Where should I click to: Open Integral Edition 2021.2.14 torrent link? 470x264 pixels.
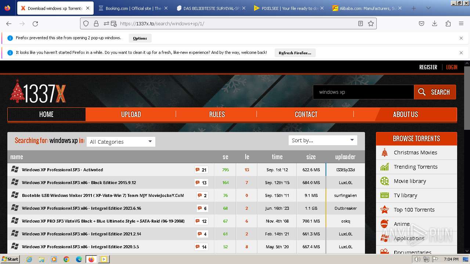82,234
